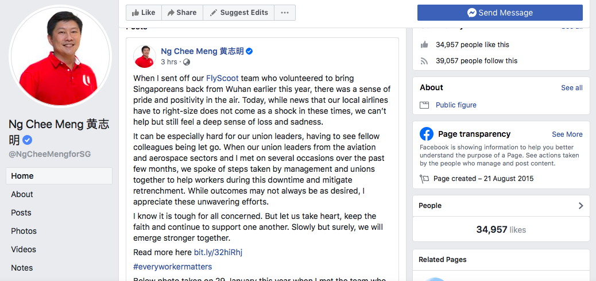Follow the bit.ly/32hiRhj link in post
The width and height of the screenshot is (596, 281).
pos(218,252)
